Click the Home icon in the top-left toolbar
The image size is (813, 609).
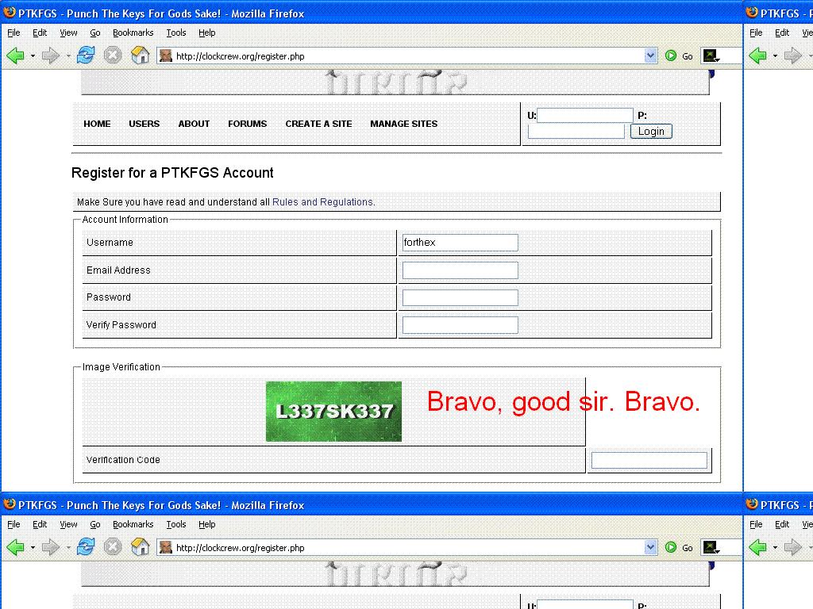[x=141, y=56]
